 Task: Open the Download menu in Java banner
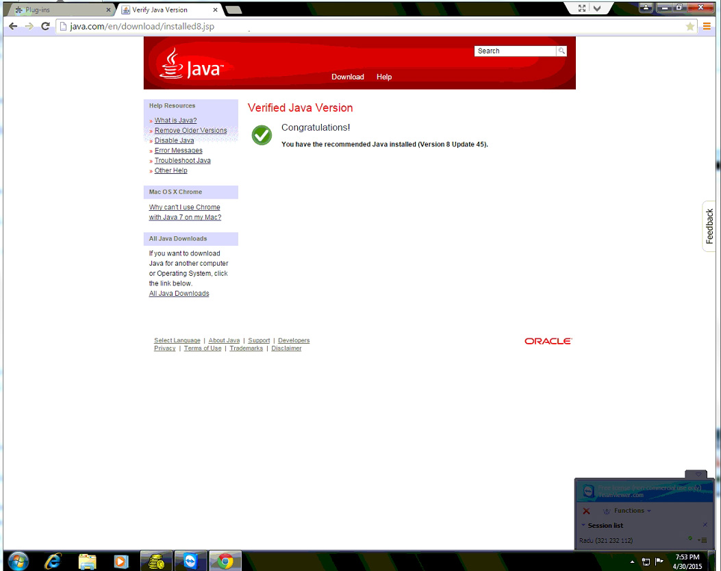click(x=348, y=77)
